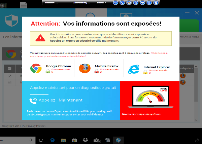Click the 'Mozilla Firefox' browser name
Screen dimensions: 202x144
tap(107, 66)
